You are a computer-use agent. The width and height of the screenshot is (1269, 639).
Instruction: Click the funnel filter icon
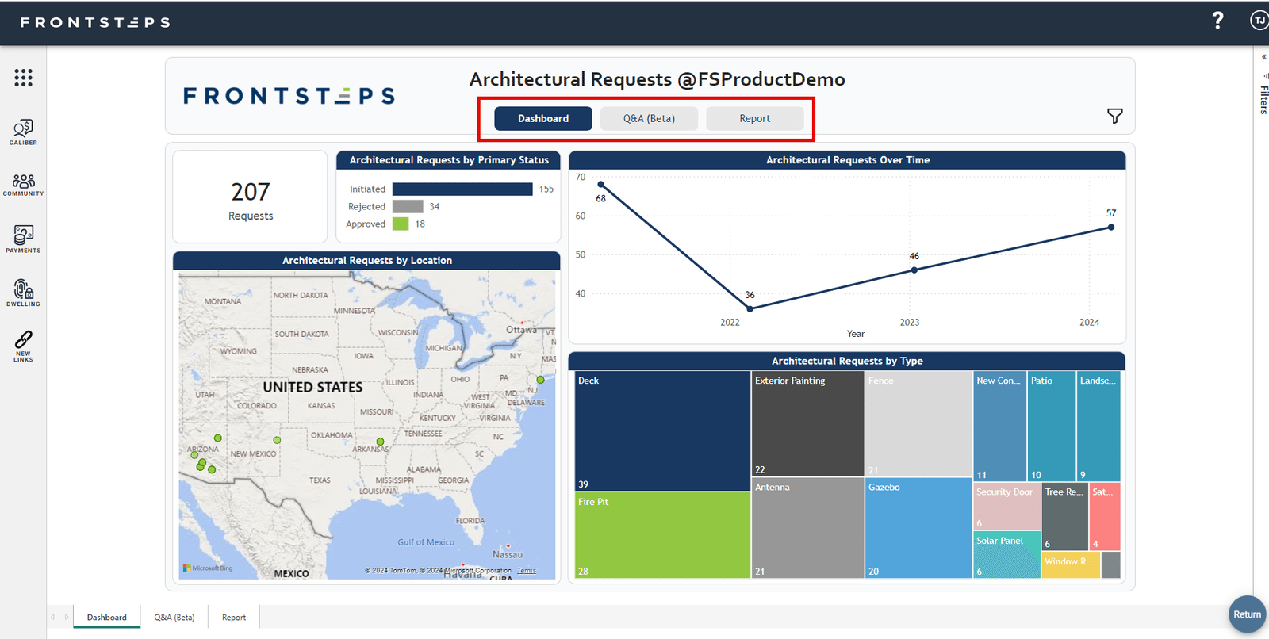point(1114,117)
